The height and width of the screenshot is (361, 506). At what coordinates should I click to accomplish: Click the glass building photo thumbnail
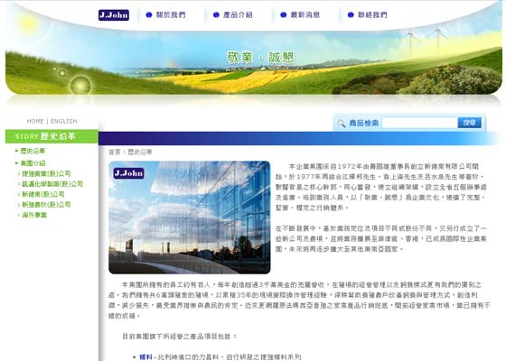[190, 218]
